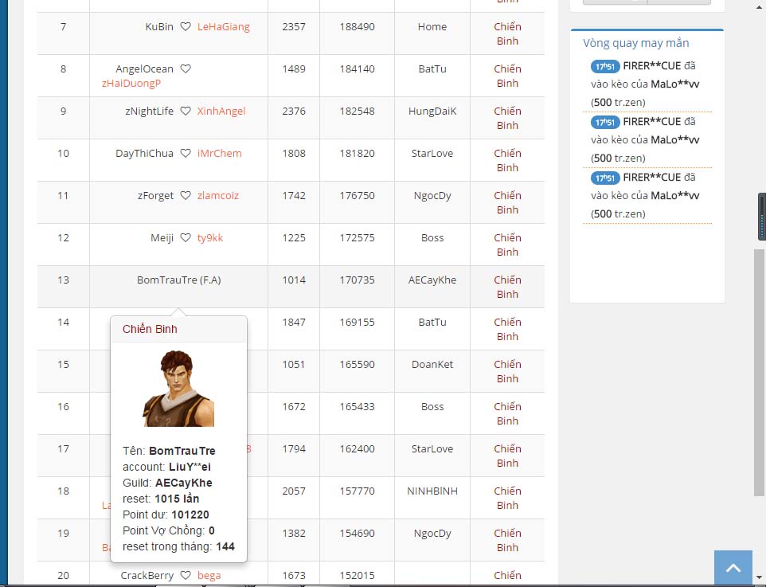Click the Chiến Binh class in row 7
This screenshot has height=587, width=766.
click(x=507, y=34)
